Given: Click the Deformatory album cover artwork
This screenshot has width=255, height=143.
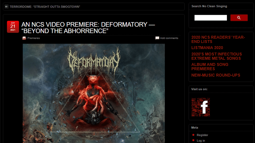Looking at the screenshot, I should 94,93.
